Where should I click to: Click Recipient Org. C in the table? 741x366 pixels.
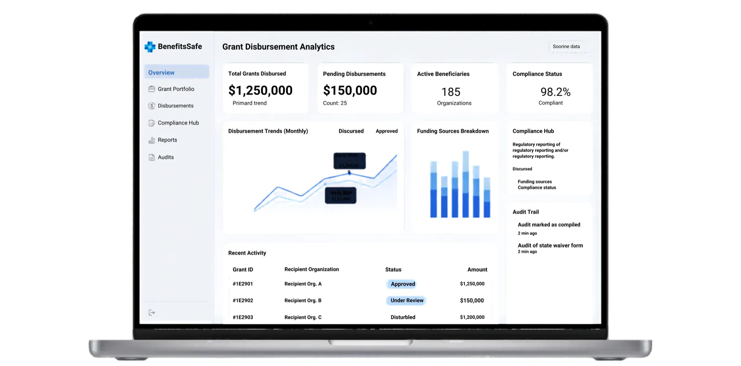(303, 317)
